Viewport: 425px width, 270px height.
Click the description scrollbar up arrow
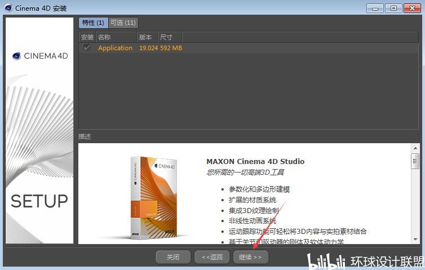click(x=415, y=148)
